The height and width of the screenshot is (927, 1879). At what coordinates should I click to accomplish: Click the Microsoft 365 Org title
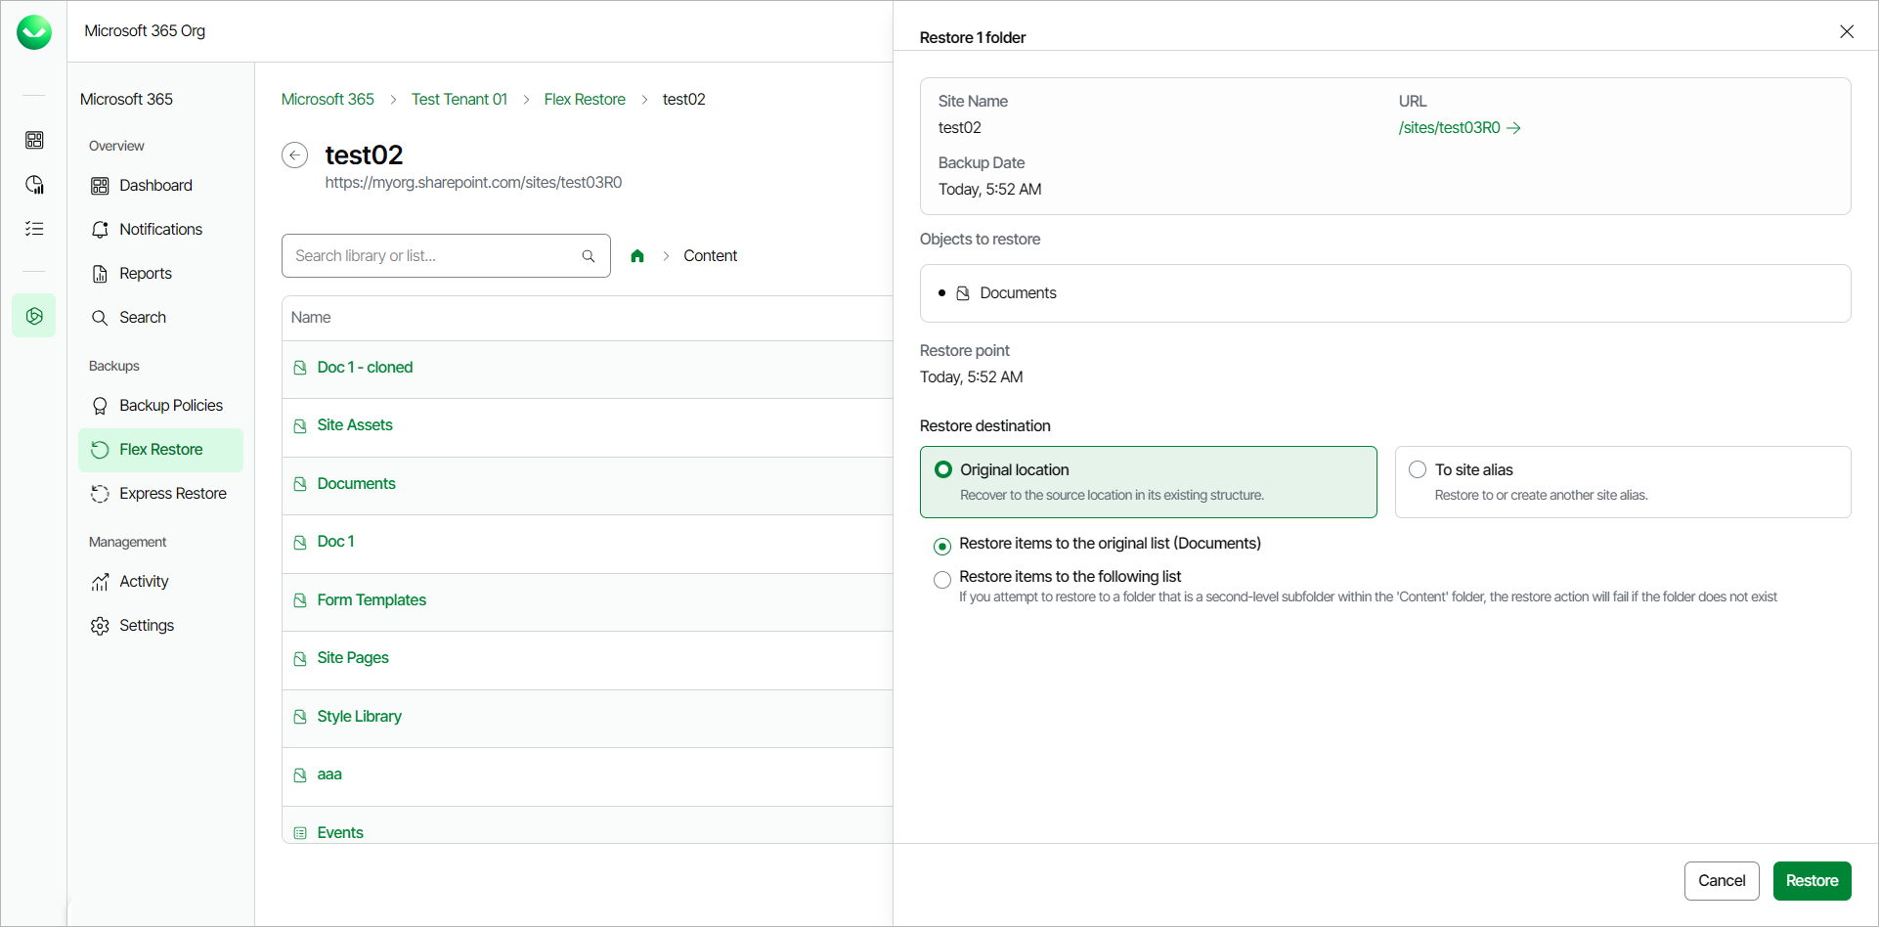[145, 30]
